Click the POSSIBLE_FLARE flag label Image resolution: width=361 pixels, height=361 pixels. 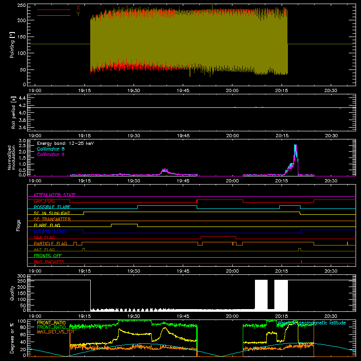click(52, 207)
